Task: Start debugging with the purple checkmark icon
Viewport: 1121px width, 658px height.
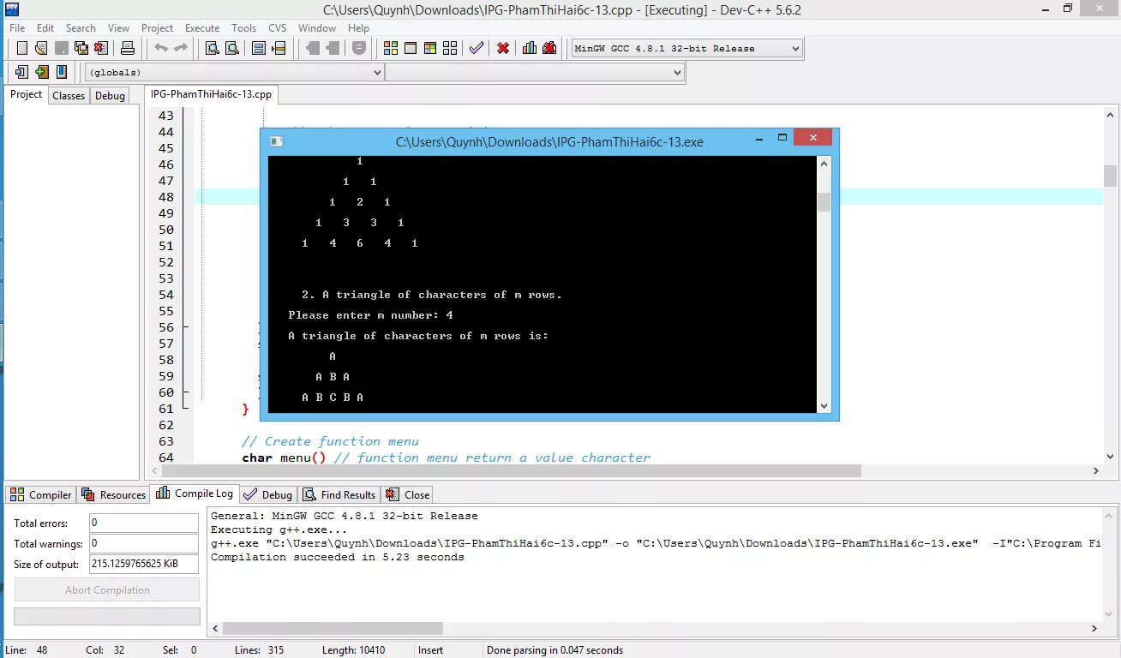Action: coord(477,48)
